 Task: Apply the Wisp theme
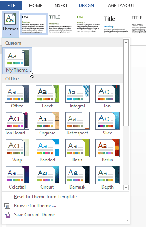pos(17,150)
